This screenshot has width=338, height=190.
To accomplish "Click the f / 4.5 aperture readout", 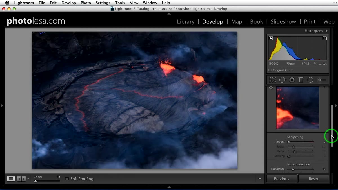I will [x=305, y=64].
